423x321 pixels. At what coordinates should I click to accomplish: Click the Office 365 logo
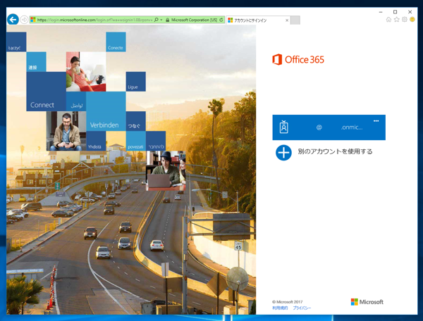point(298,60)
